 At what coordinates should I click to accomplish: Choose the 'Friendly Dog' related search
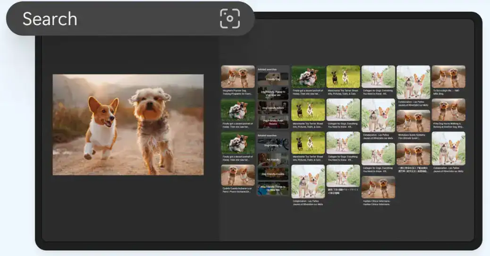[x=273, y=78]
